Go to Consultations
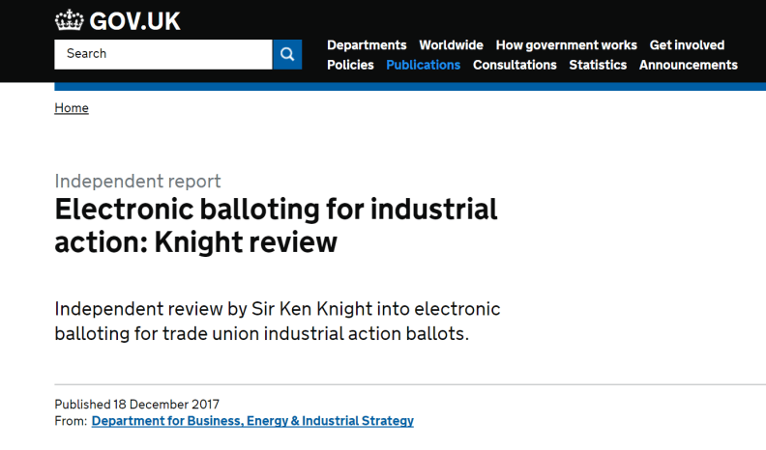 pyautogui.click(x=515, y=66)
